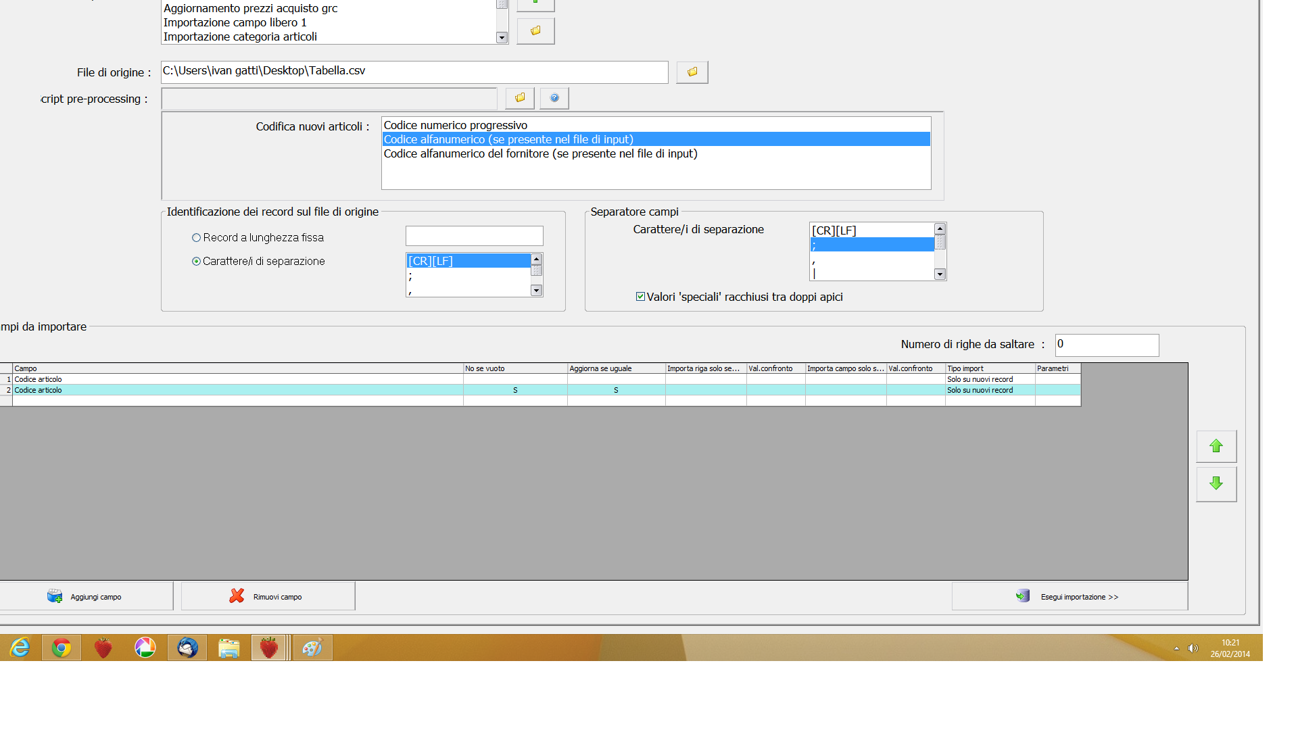
Task: Click the folder icon beside script pre-processing field
Action: [x=520, y=99]
